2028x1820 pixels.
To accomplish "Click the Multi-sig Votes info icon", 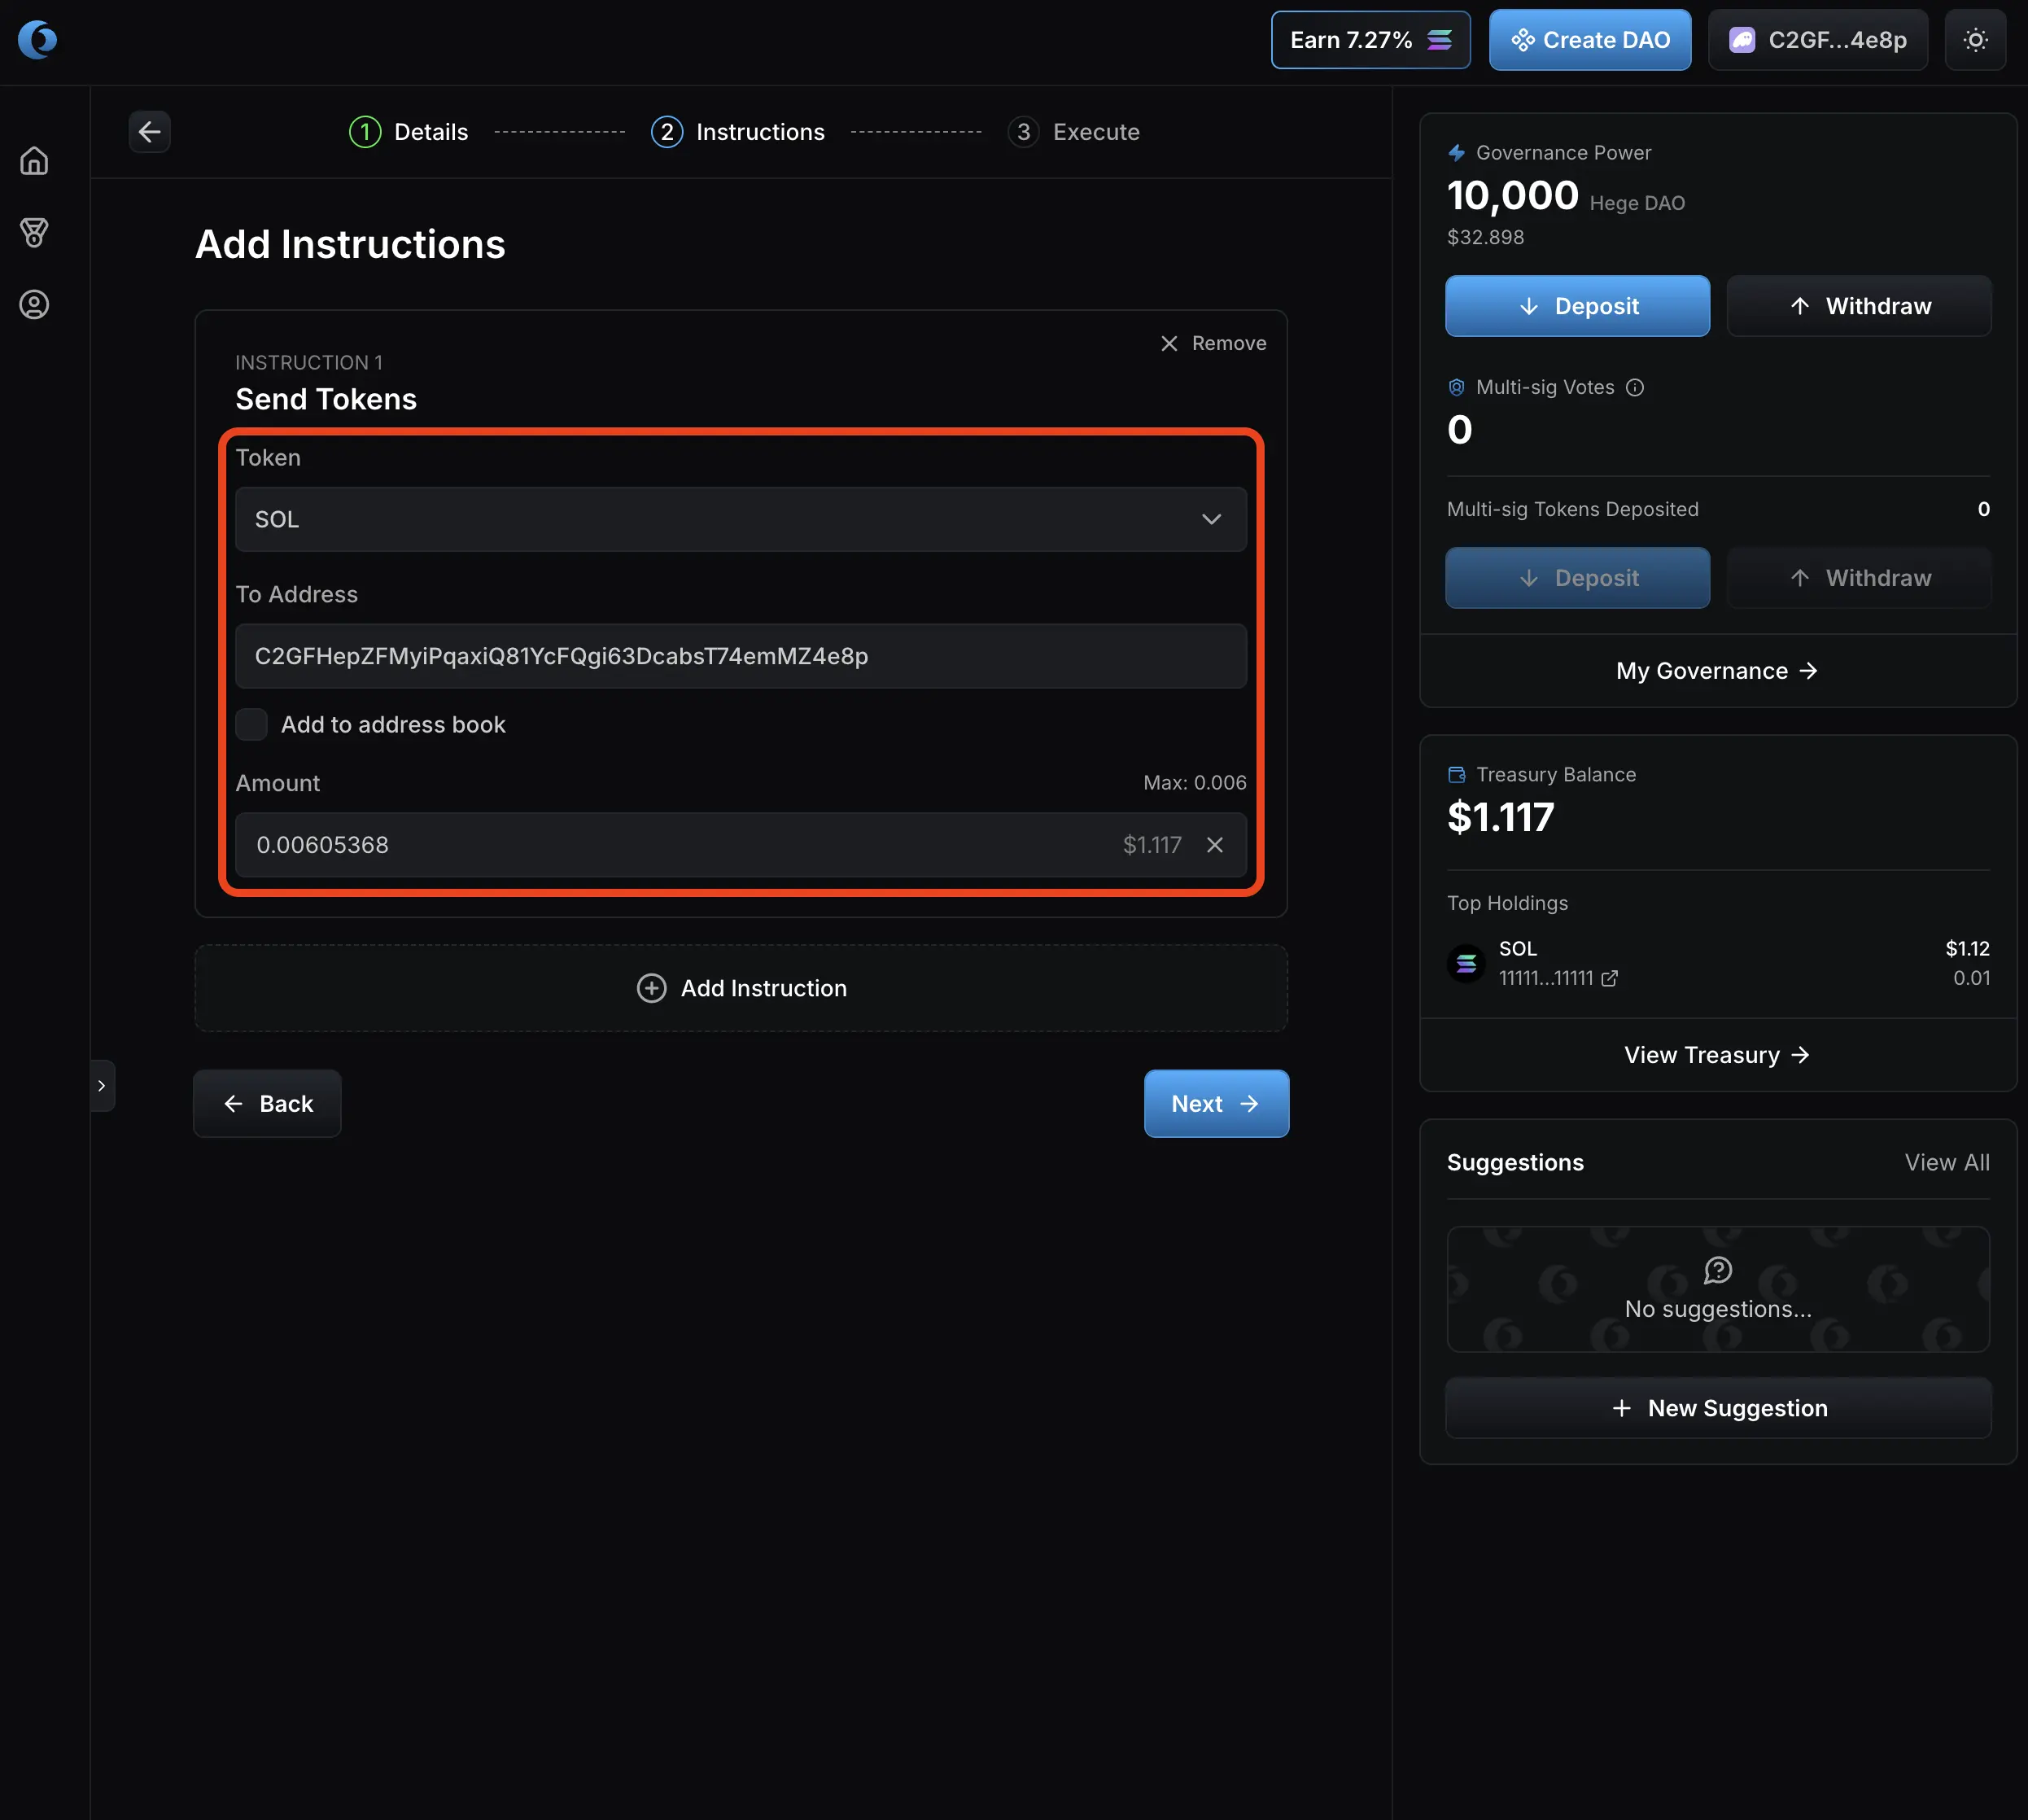I will coord(1635,388).
